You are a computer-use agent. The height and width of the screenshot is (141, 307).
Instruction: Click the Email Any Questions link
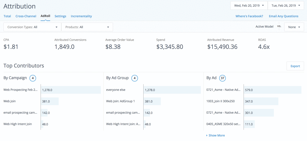(x=283, y=16)
